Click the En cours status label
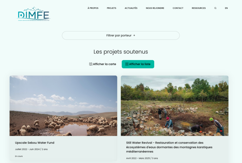This screenshot has width=242, height=163. point(19,156)
